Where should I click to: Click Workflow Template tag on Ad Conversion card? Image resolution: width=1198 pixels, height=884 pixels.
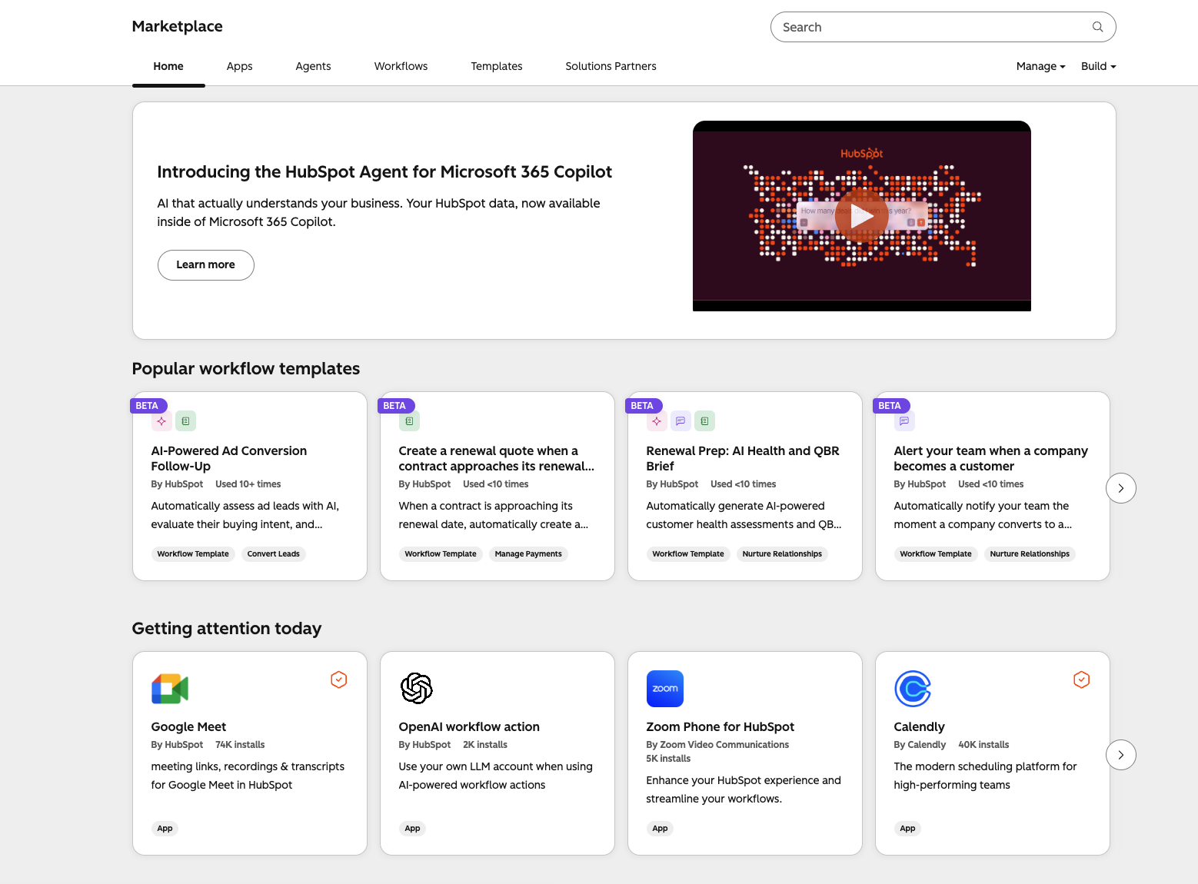point(193,553)
